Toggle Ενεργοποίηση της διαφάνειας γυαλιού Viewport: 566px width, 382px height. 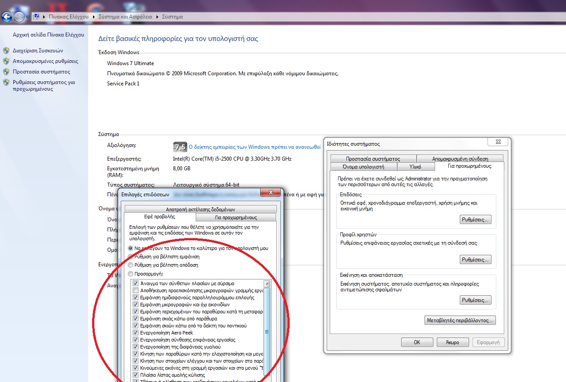tap(135, 347)
